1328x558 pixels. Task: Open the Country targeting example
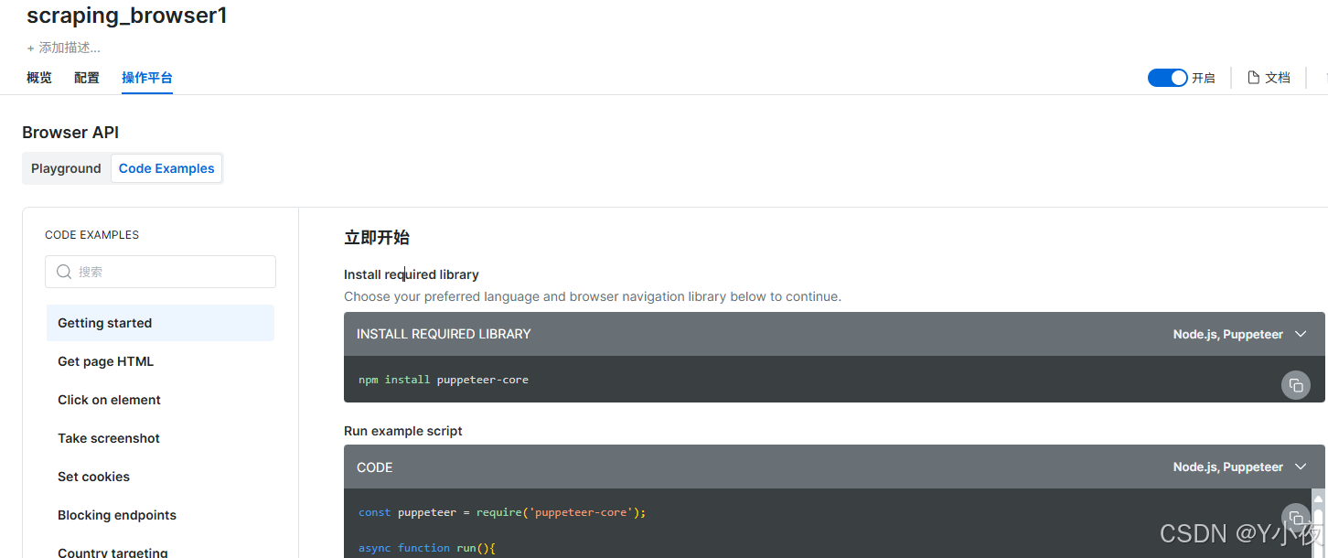(160, 552)
